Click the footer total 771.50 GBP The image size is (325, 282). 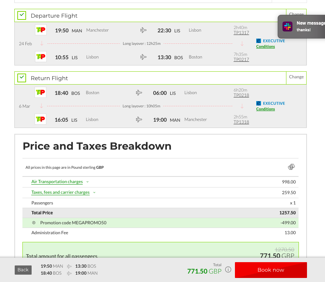(204, 271)
